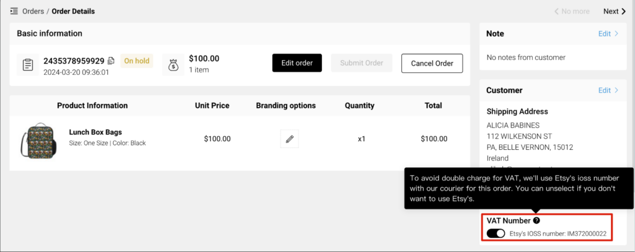Disable Etsy's IOSS number switch
This screenshot has height=252, width=635.
(495, 233)
